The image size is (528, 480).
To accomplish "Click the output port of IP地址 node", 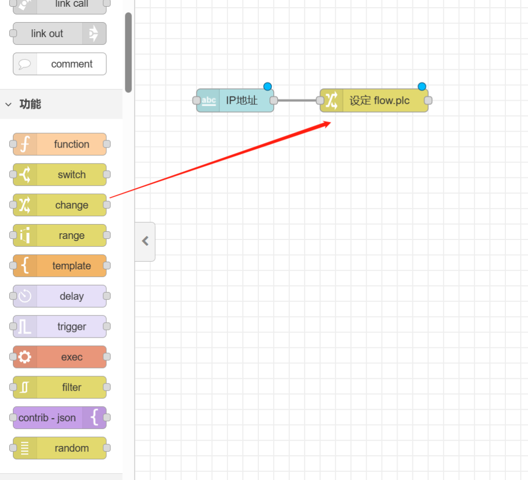I will pos(274,101).
